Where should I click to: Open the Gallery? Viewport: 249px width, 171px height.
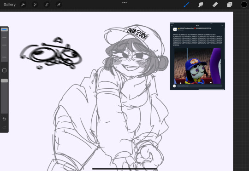(x=10, y=5)
